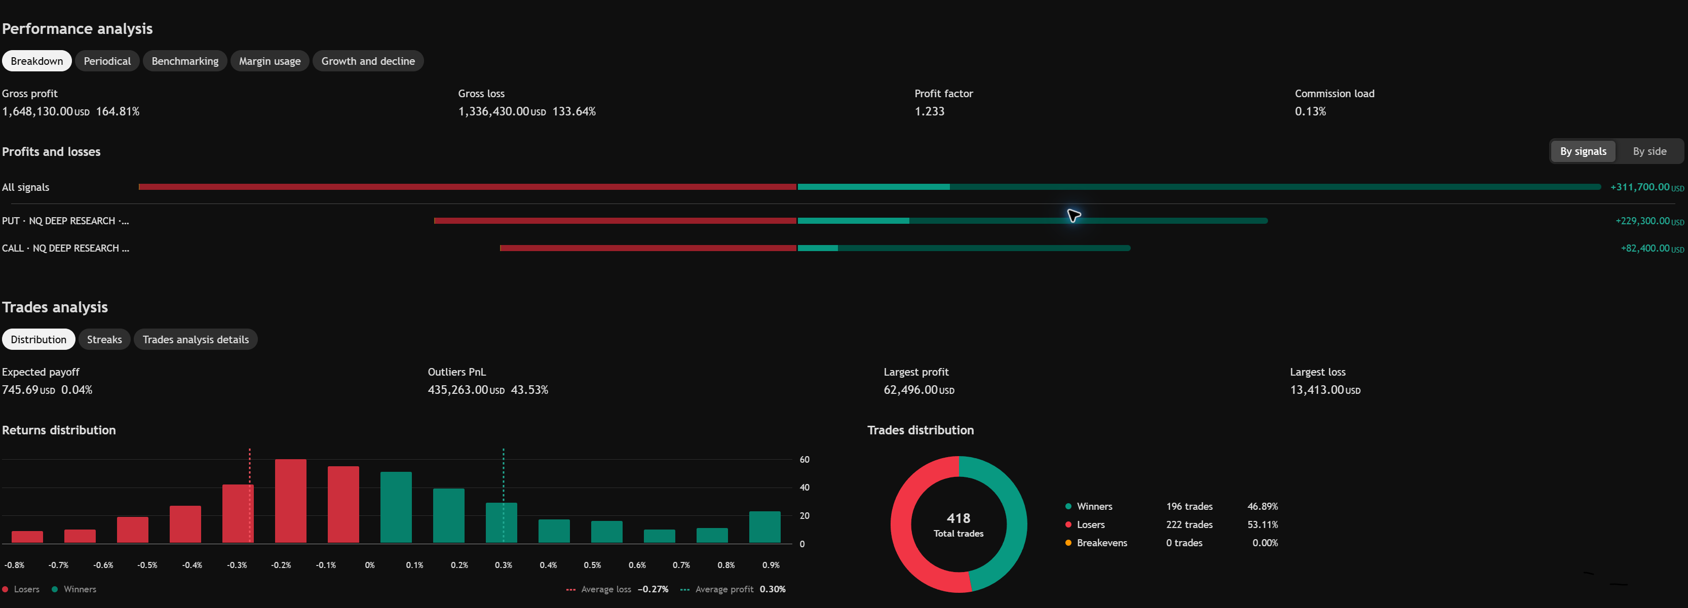Click the Outliers PnL 435,263.00 value

(466, 389)
